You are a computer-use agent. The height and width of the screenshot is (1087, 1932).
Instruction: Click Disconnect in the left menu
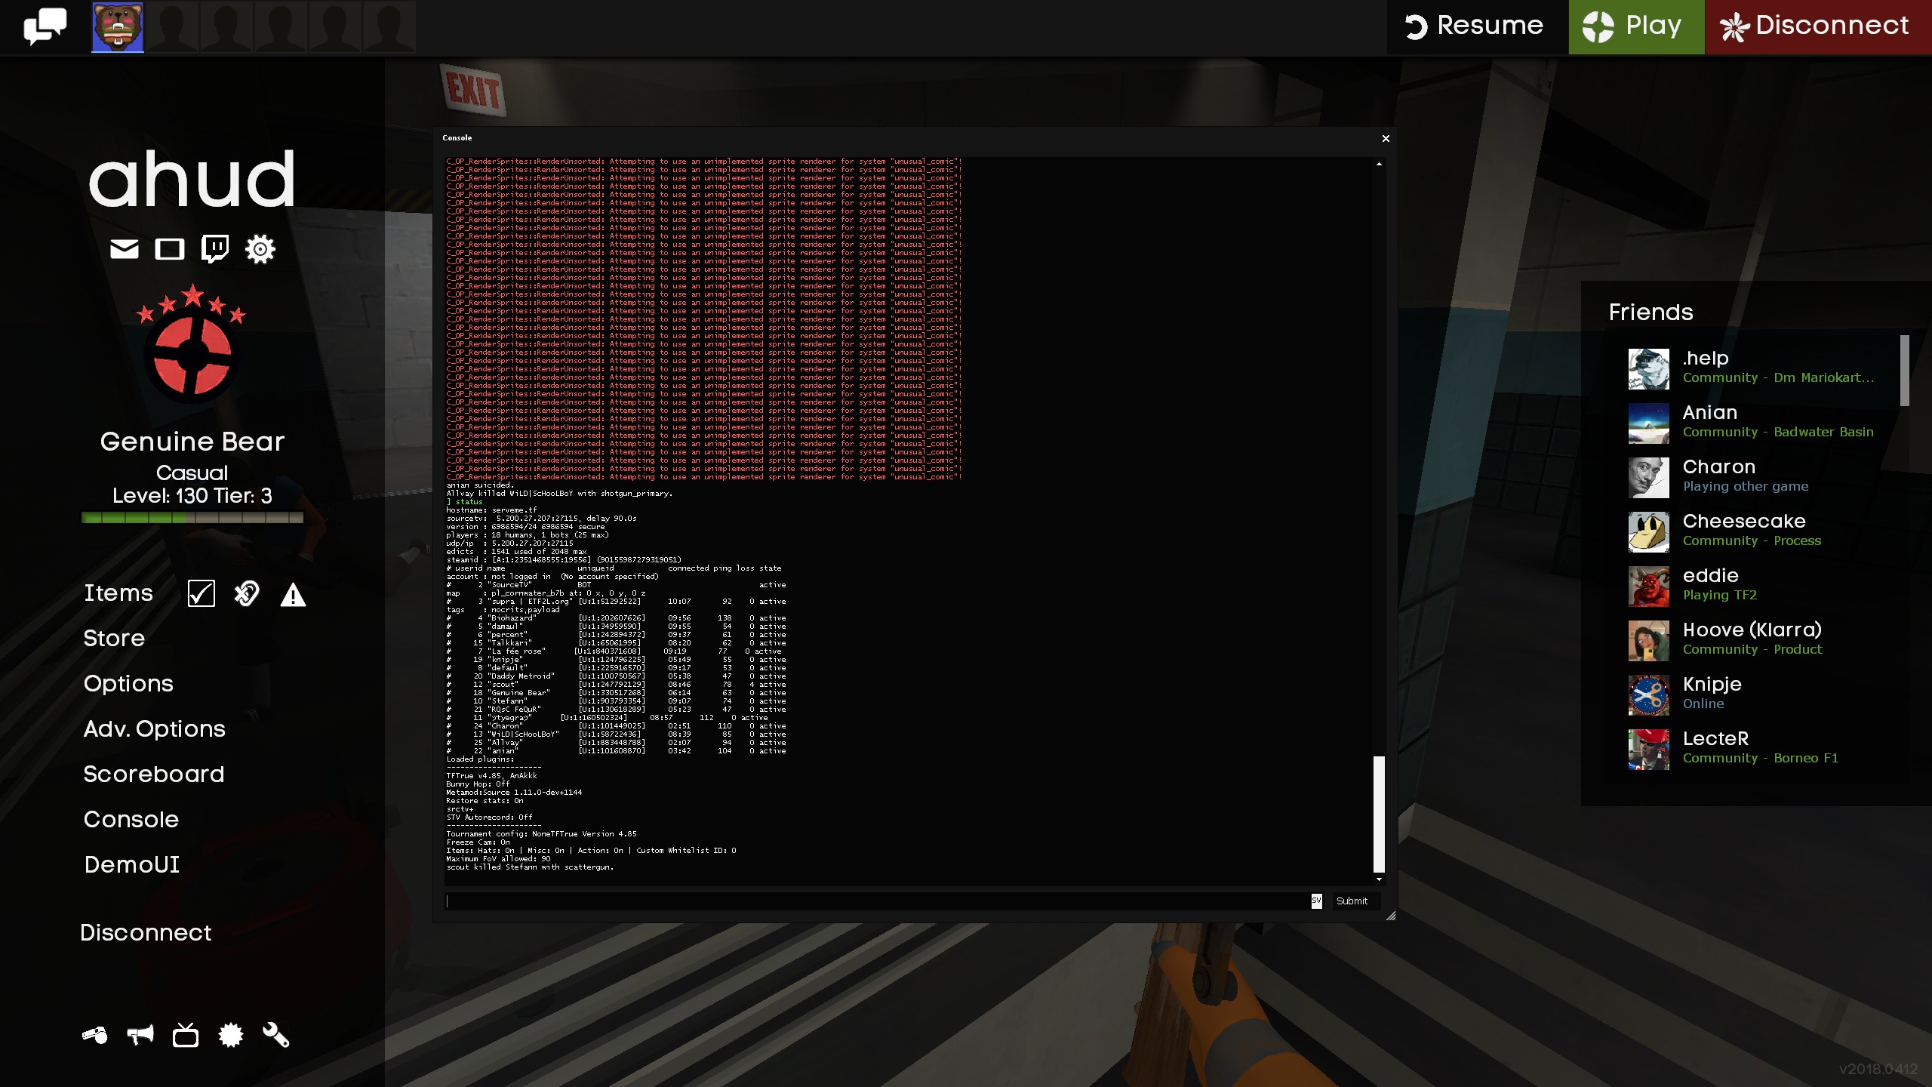[x=146, y=933]
